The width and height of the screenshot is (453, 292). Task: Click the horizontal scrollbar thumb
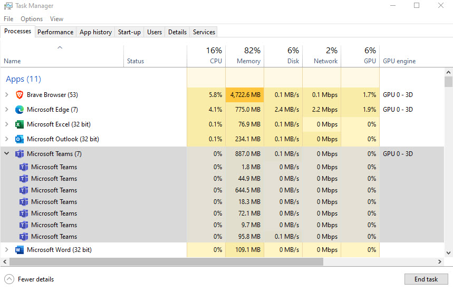pos(166,262)
